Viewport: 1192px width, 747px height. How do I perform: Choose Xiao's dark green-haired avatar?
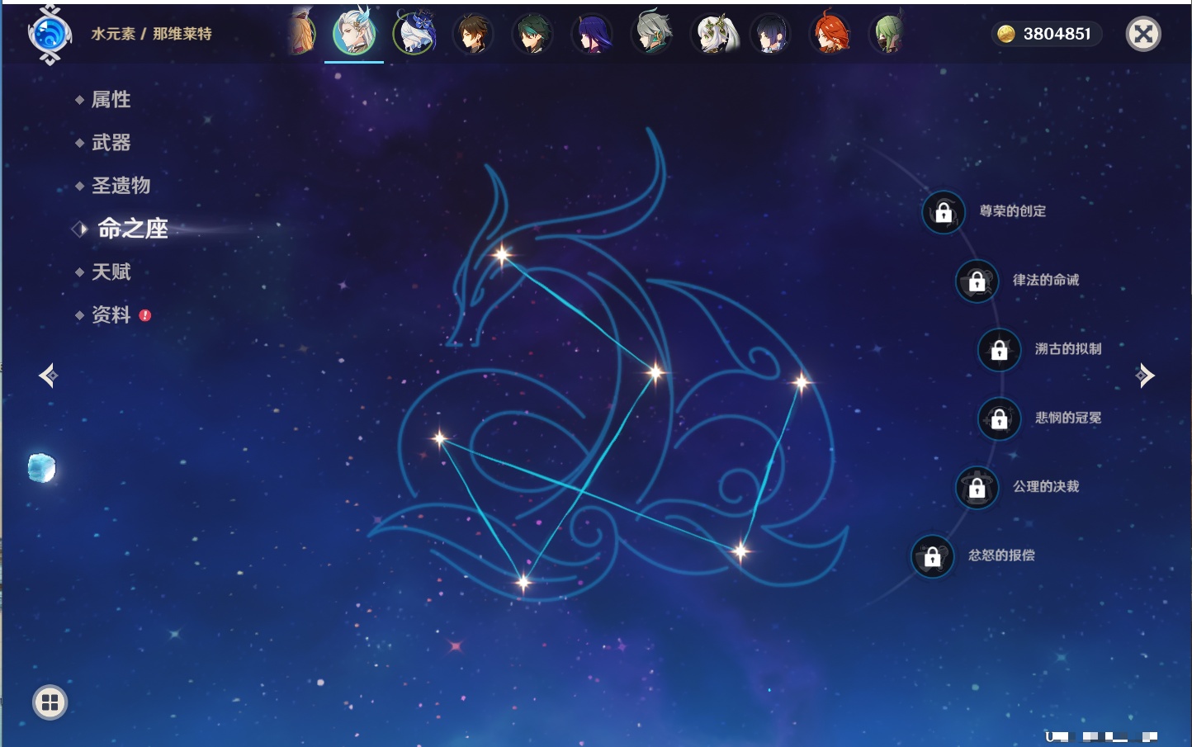point(532,35)
